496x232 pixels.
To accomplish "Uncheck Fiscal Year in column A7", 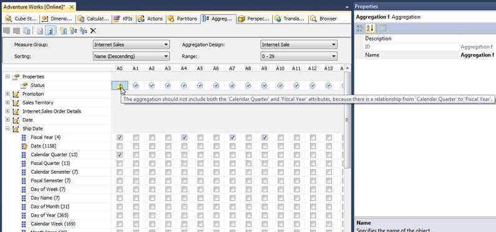I will pyautogui.click(x=232, y=137).
